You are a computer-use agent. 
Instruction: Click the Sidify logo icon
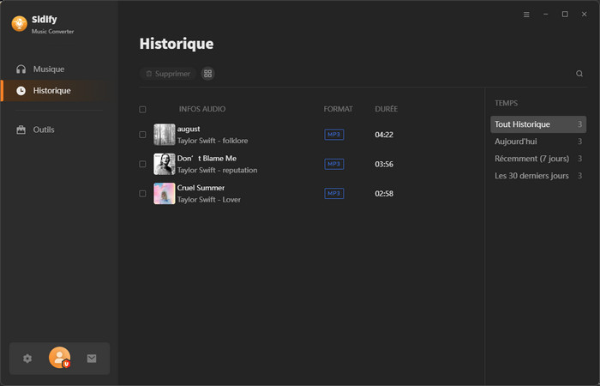coord(19,24)
